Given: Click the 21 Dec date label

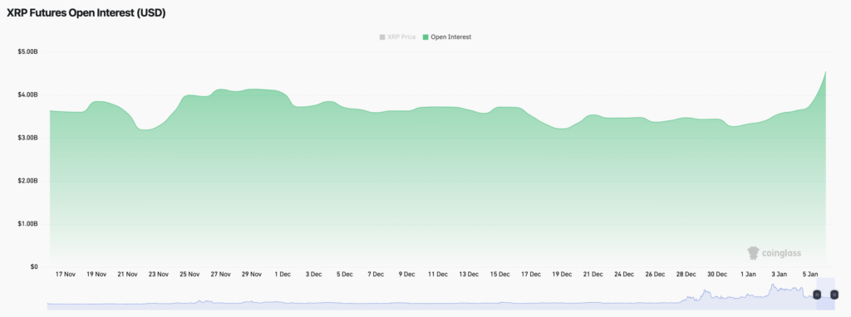Looking at the screenshot, I should click(x=593, y=274).
